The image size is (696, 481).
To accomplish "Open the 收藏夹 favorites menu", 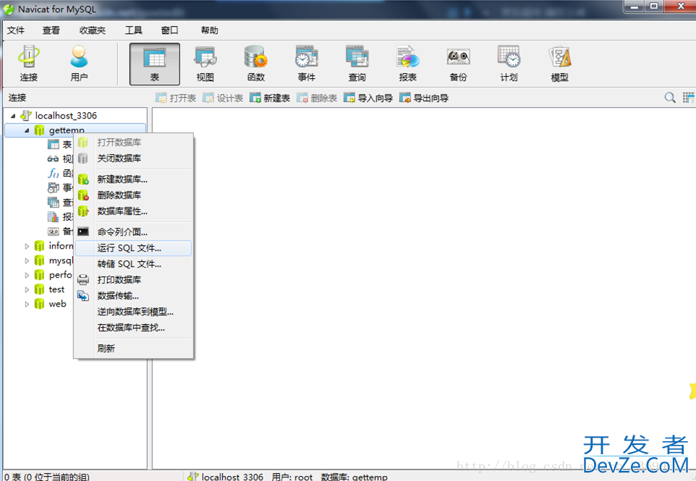I will click(x=93, y=30).
